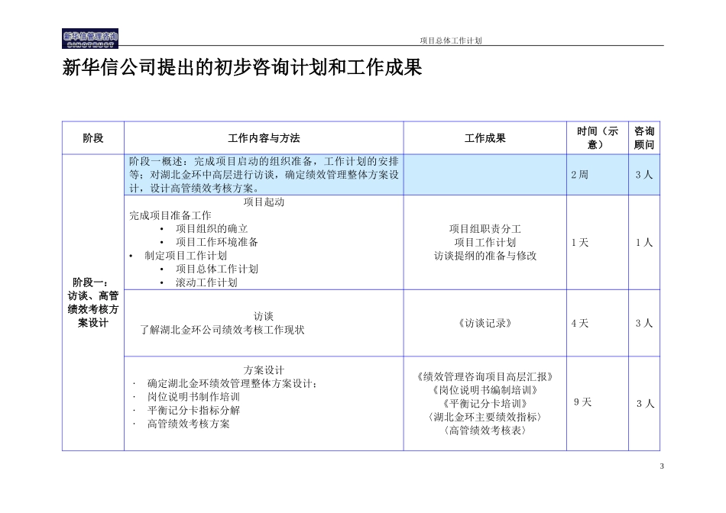
Task: Select the header text 项目总体工作计划
Action: click(x=451, y=40)
